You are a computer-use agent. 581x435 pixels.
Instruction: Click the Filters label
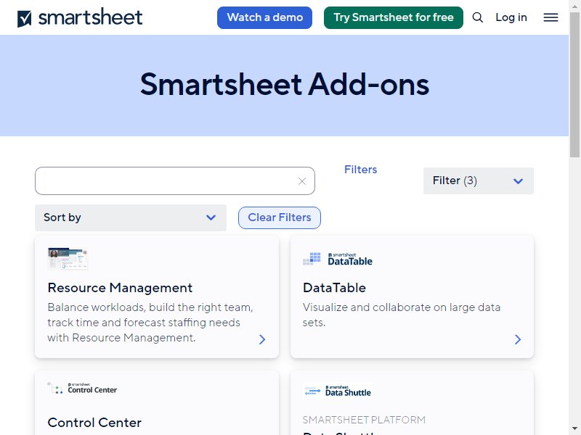(360, 170)
